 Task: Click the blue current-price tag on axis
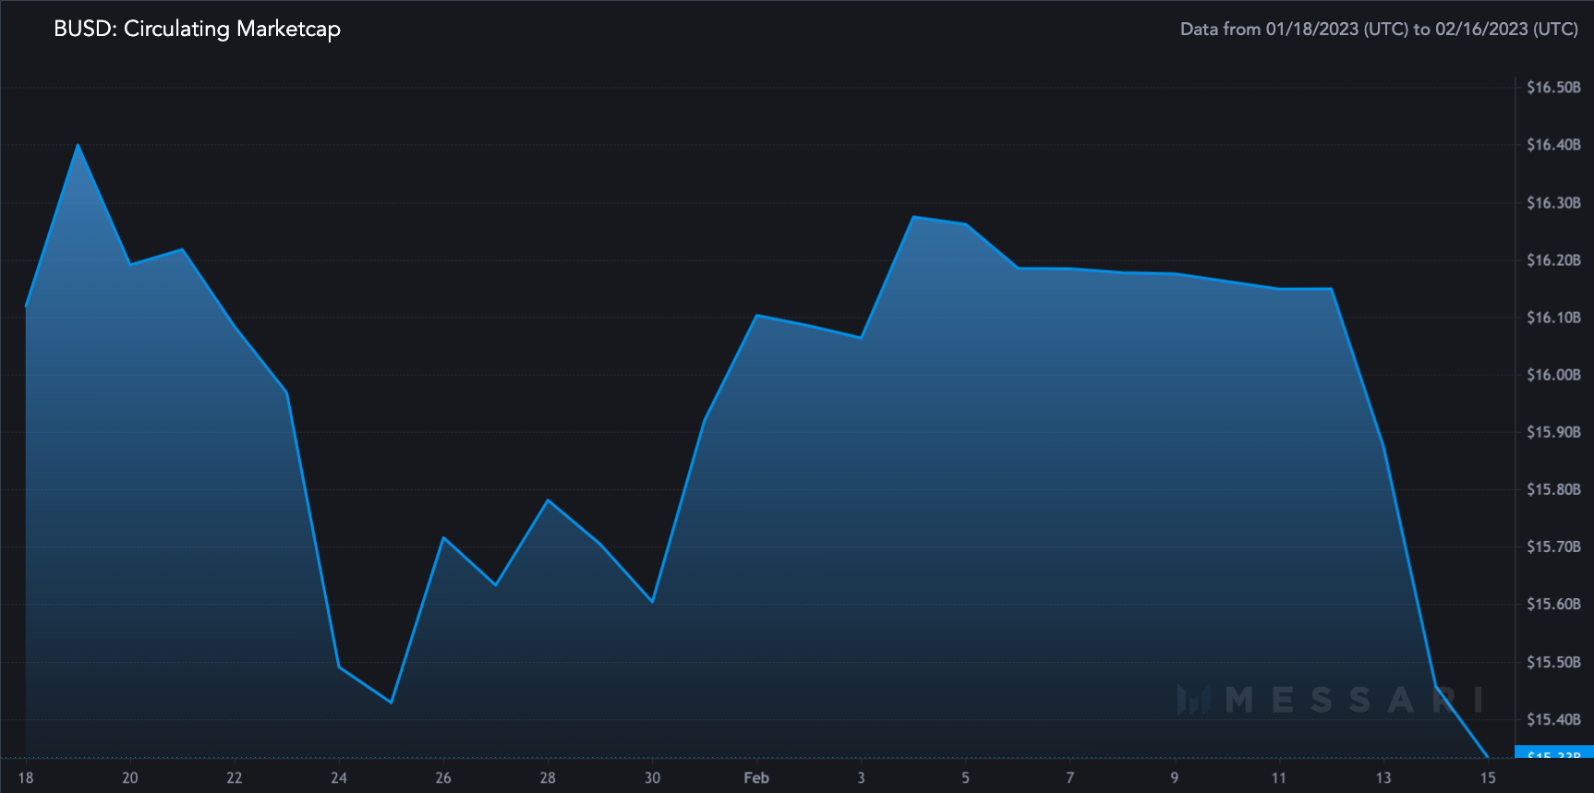[x=1554, y=751]
